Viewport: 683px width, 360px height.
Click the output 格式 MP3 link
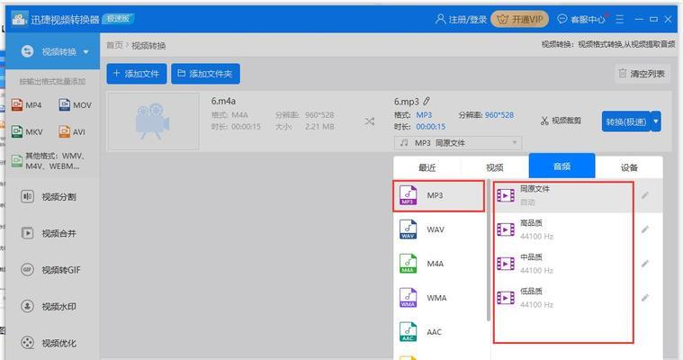point(424,115)
